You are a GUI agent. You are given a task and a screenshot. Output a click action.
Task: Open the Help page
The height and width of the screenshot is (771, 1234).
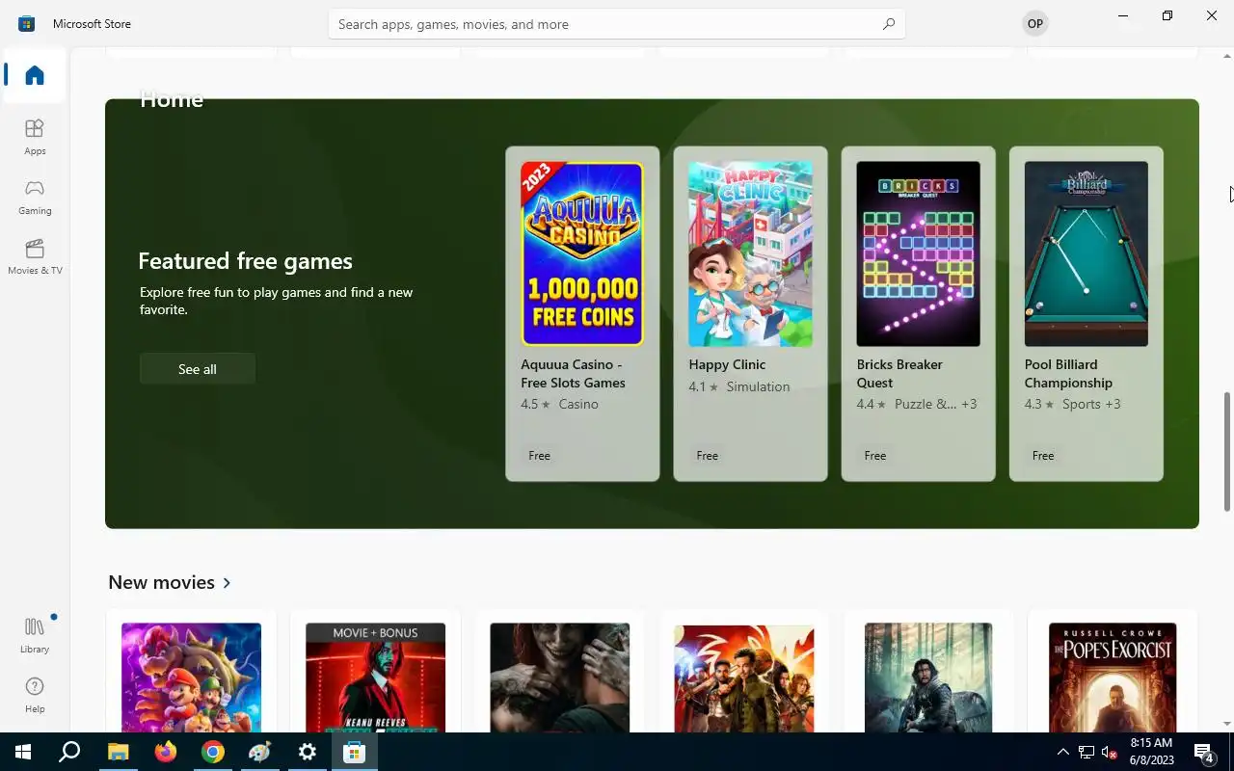tap(35, 695)
